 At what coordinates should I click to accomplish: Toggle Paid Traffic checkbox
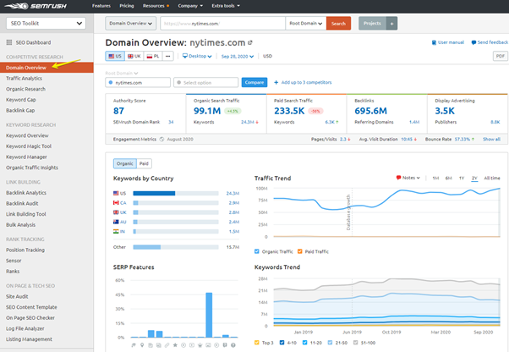point(300,251)
